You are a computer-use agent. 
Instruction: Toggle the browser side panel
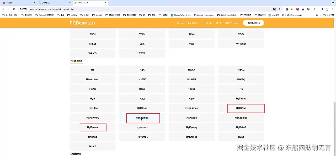coord(322,9)
